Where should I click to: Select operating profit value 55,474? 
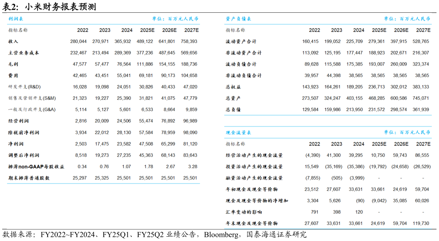(146, 121)
